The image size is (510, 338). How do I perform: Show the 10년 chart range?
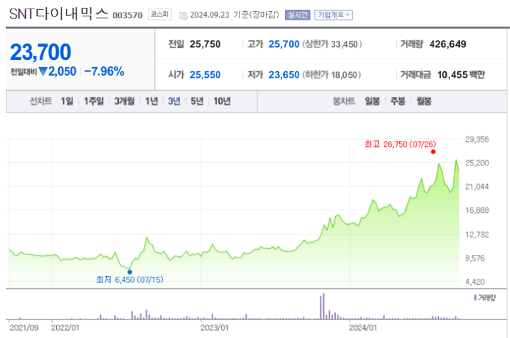(x=222, y=101)
